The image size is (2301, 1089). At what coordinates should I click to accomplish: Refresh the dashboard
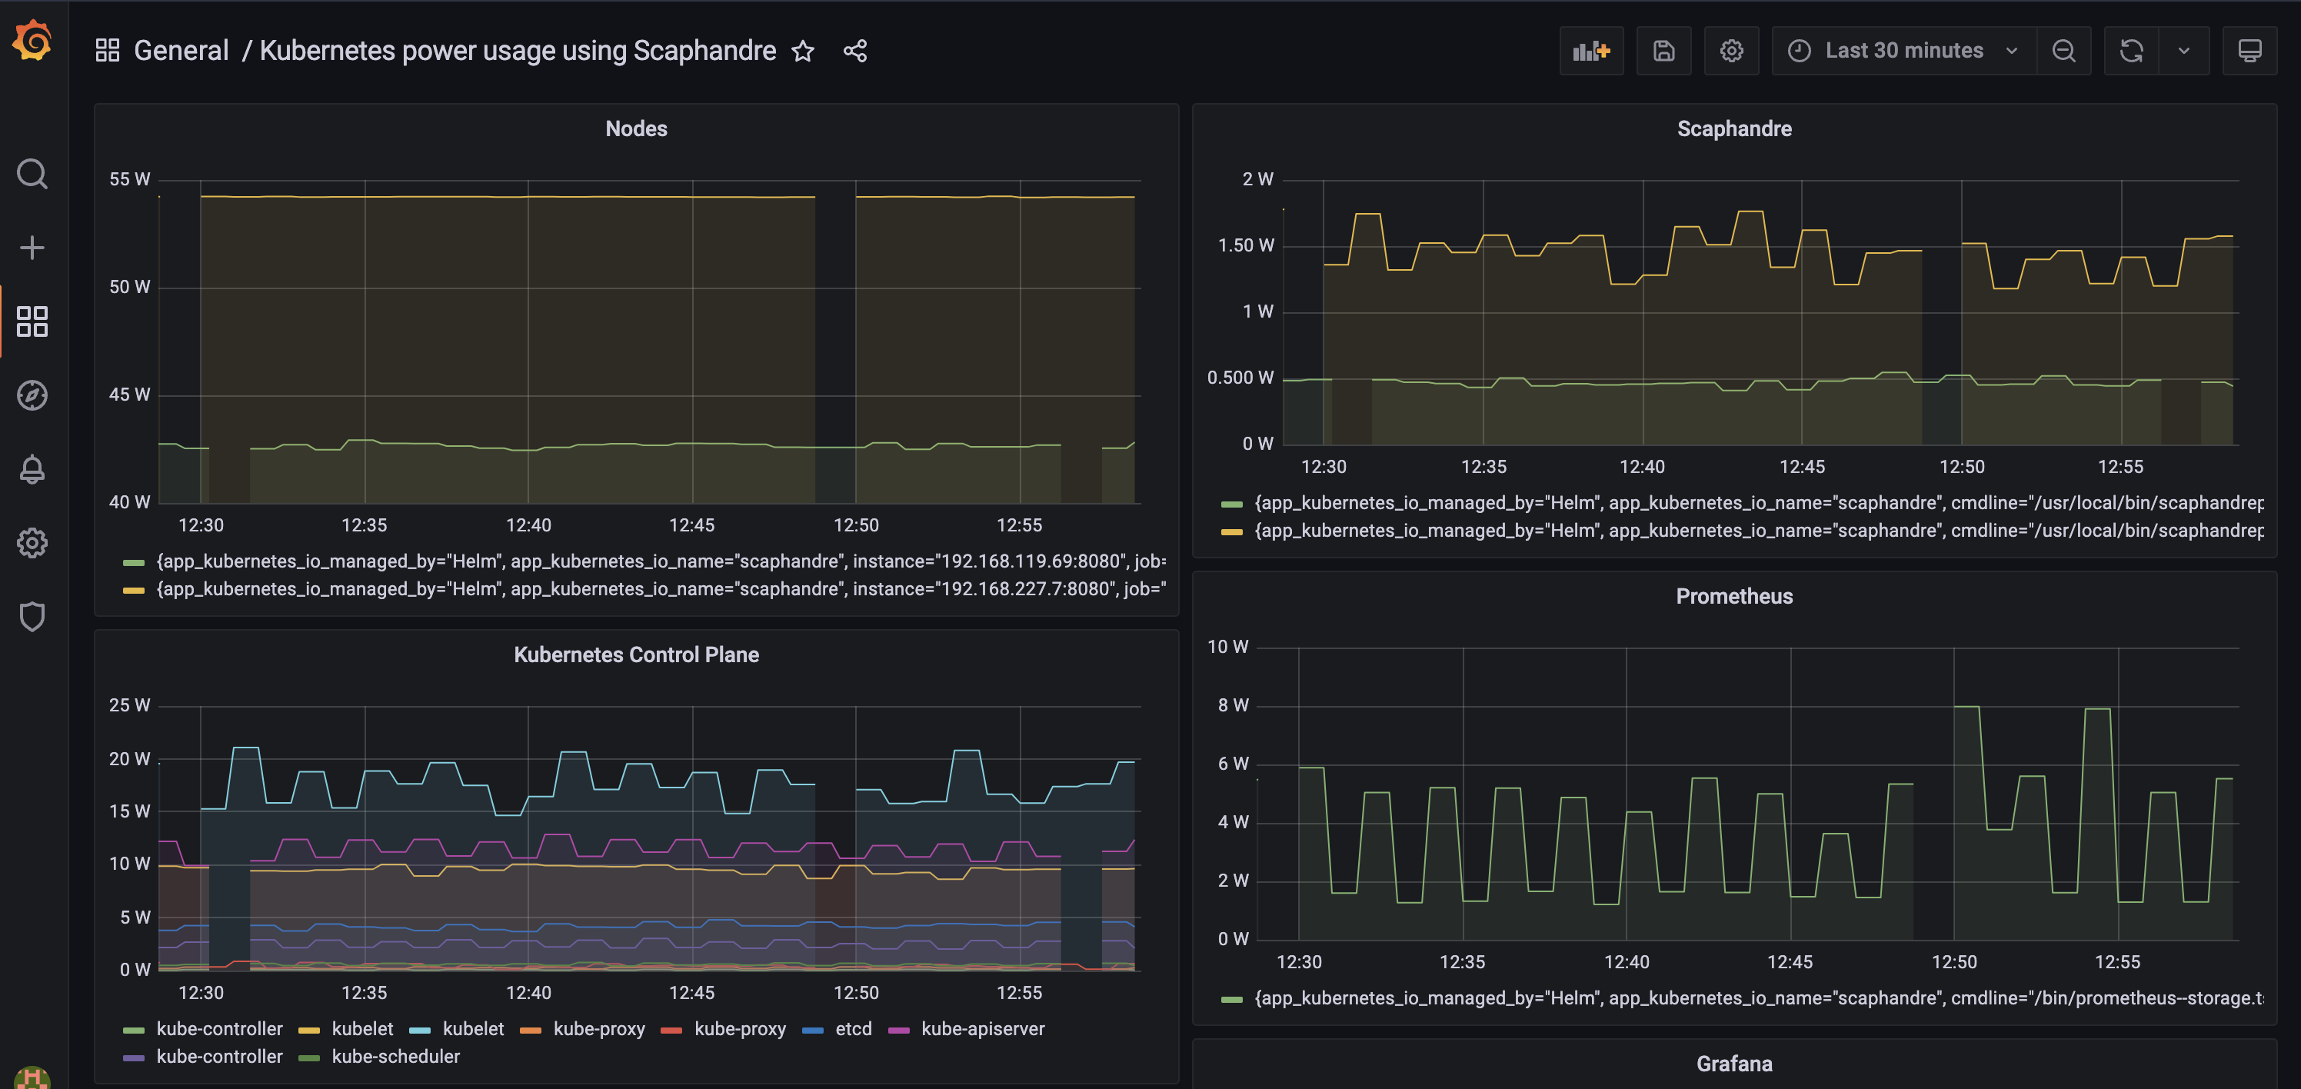click(2131, 51)
